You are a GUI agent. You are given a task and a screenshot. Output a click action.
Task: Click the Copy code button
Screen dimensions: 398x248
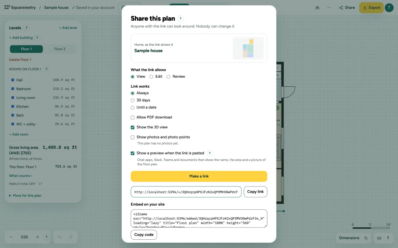coord(144,235)
